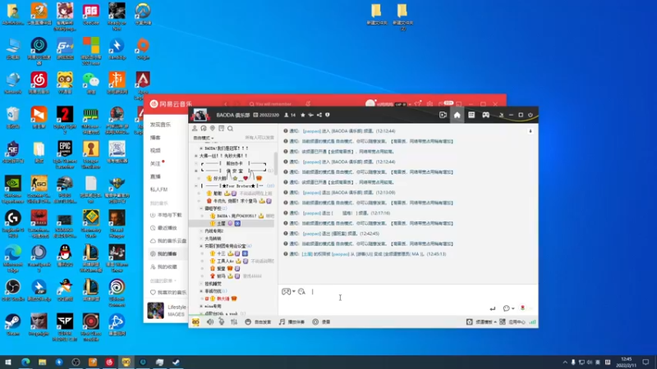Click the Origin desktop icon
The width and height of the screenshot is (657, 369).
pyautogui.click(x=143, y=49)
